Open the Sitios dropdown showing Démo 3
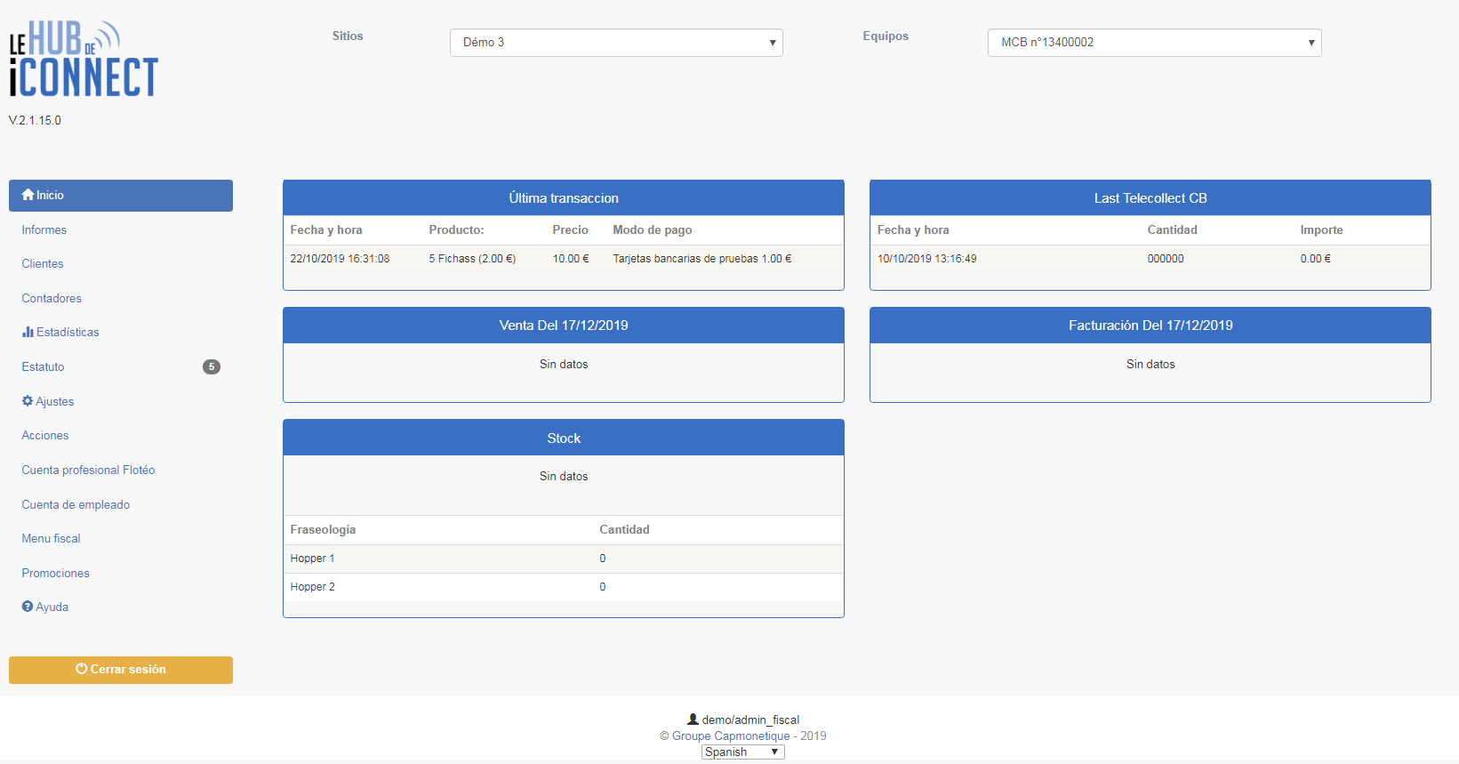The image size is (1459, 764). 616,43
